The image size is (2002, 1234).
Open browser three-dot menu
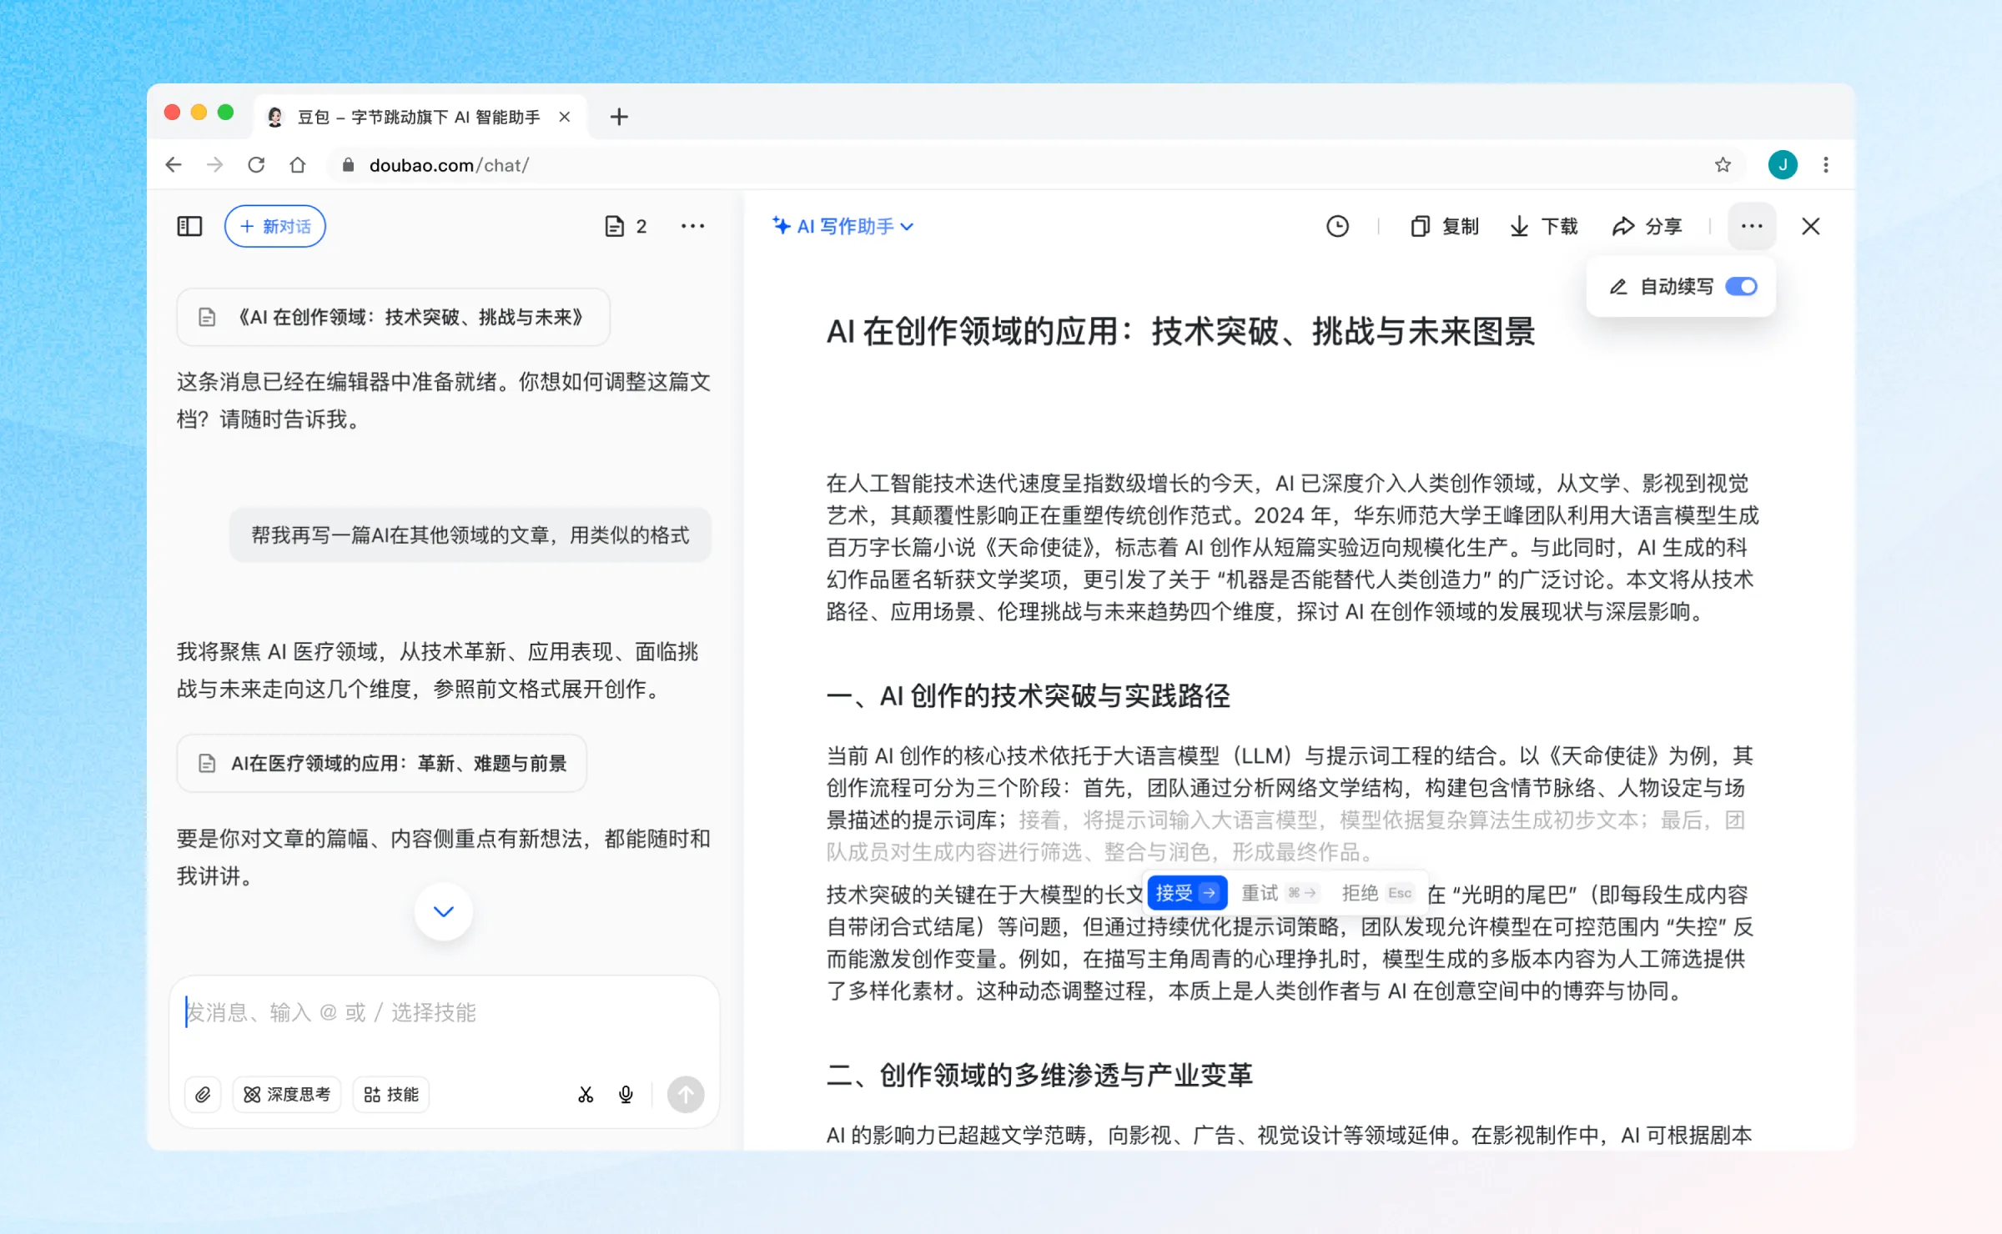(1826, 165)
